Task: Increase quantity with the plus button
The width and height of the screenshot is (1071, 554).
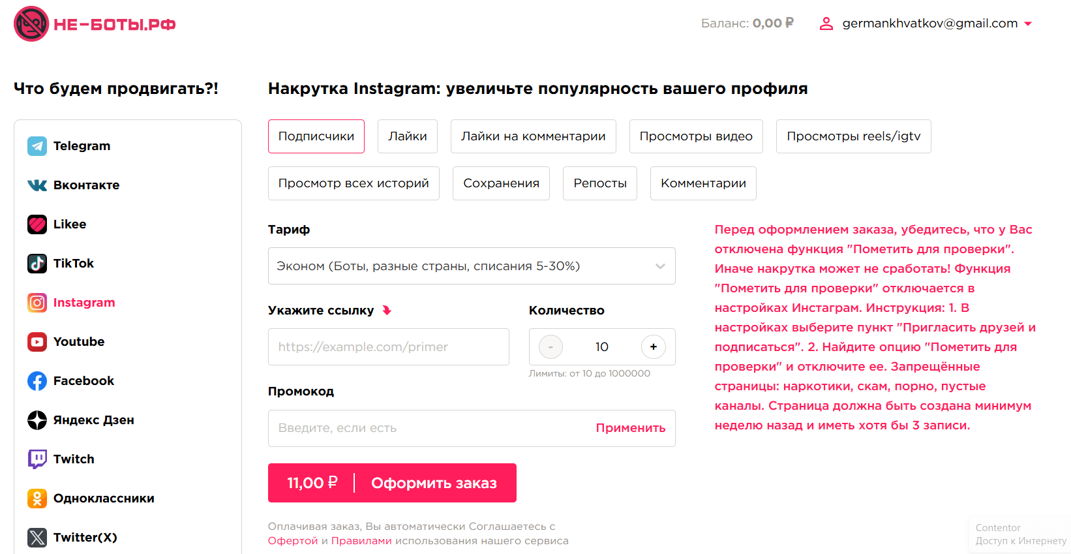Action: pos(654,347)
